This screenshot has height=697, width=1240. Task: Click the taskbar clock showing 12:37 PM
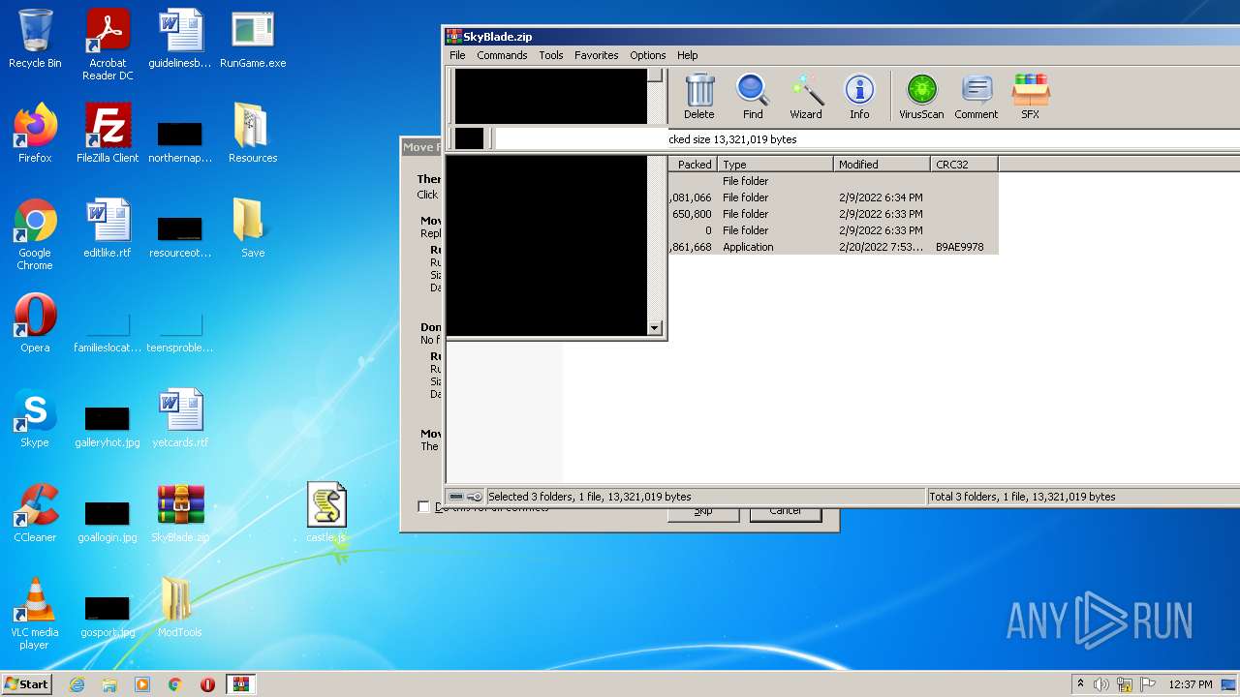click(x=1191, y=684)
